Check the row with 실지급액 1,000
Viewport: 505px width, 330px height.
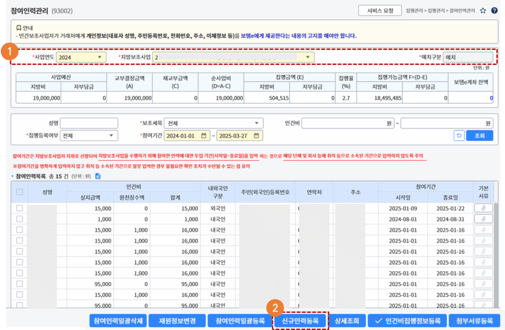(20, 219)
